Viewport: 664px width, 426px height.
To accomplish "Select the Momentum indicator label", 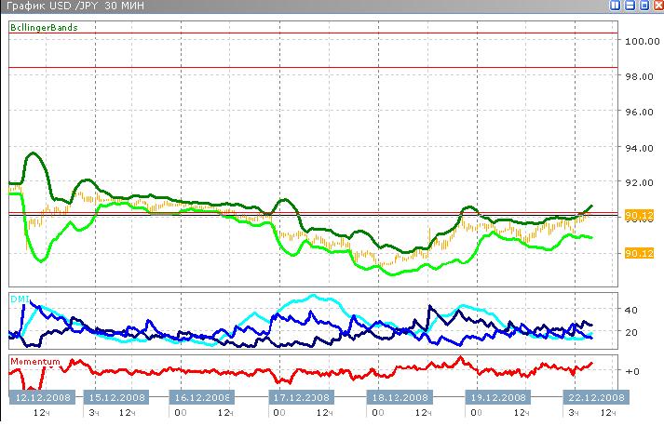I will 34,360.
